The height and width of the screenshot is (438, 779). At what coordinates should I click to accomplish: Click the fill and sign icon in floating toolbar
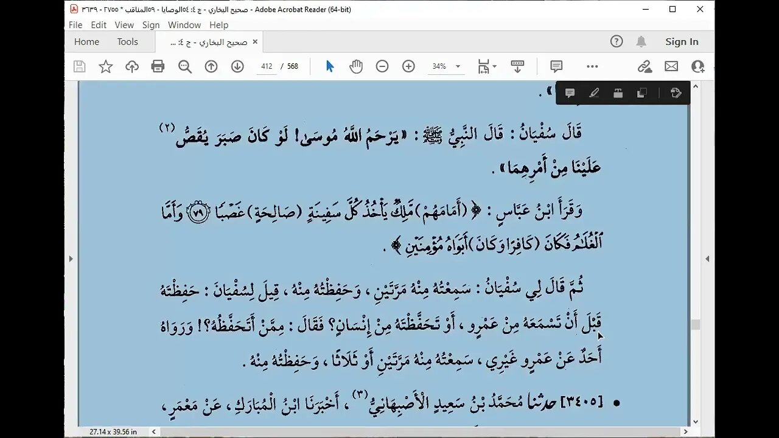pos(676,93)
